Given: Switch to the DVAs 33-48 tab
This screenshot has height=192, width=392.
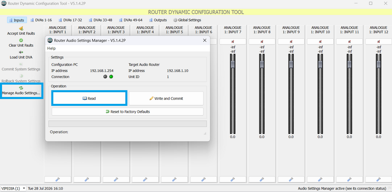Looking at the screenshot, I should coord(101,20).
